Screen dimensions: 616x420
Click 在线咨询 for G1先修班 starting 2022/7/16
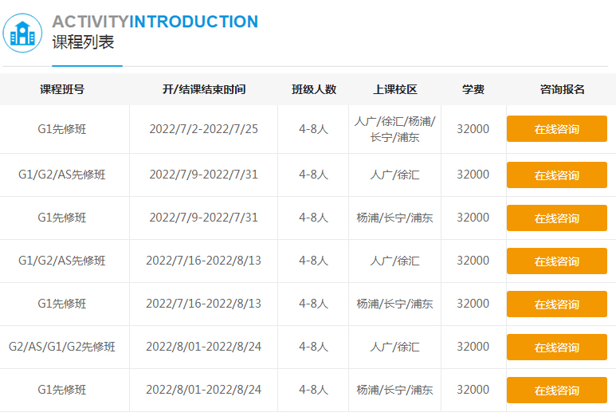coord(556,304)
